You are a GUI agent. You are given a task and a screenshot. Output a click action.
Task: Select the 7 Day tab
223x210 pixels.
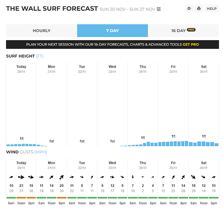click(113, 31)
